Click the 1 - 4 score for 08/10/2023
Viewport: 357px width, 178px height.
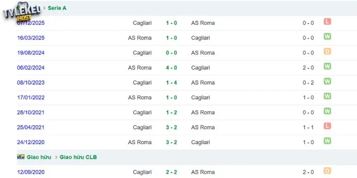(171, 82)
